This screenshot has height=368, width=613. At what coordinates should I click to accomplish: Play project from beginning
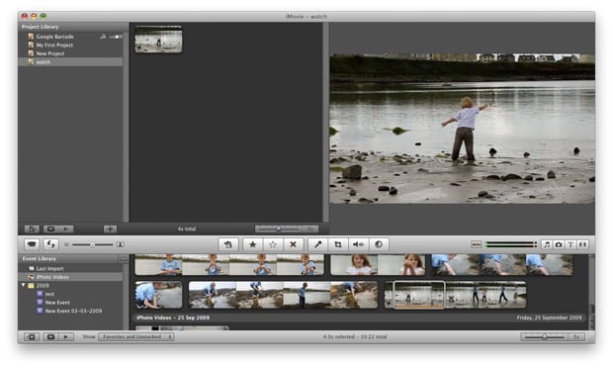[x=66, y=229]
